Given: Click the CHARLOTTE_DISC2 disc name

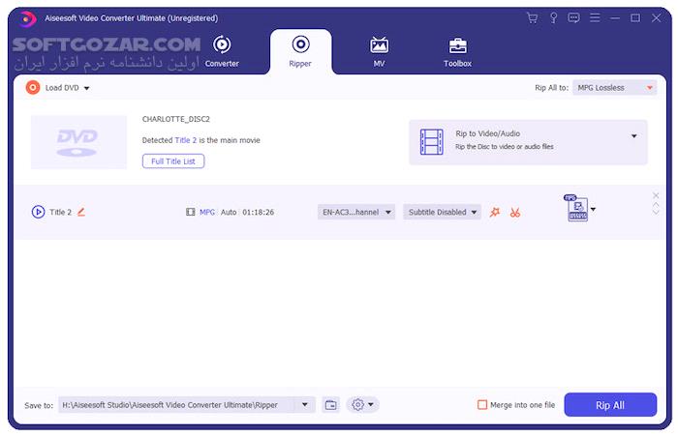Looking at the screenshot, I should click(176, 119).
